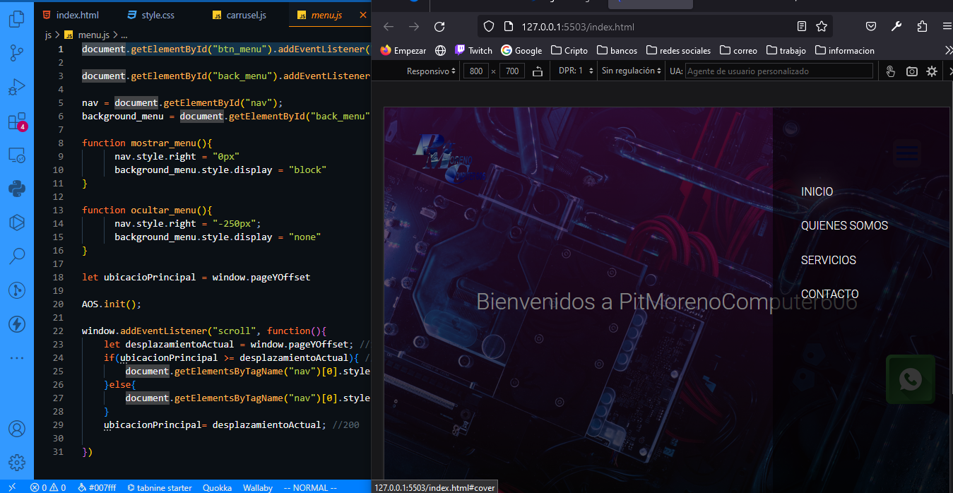Bookmark this page with the star icon

click(822, 27)
